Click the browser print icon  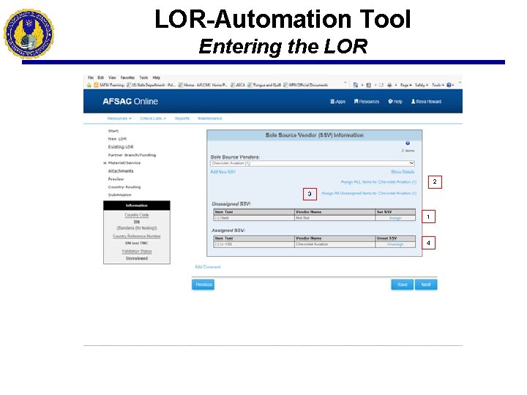(389, 85)
